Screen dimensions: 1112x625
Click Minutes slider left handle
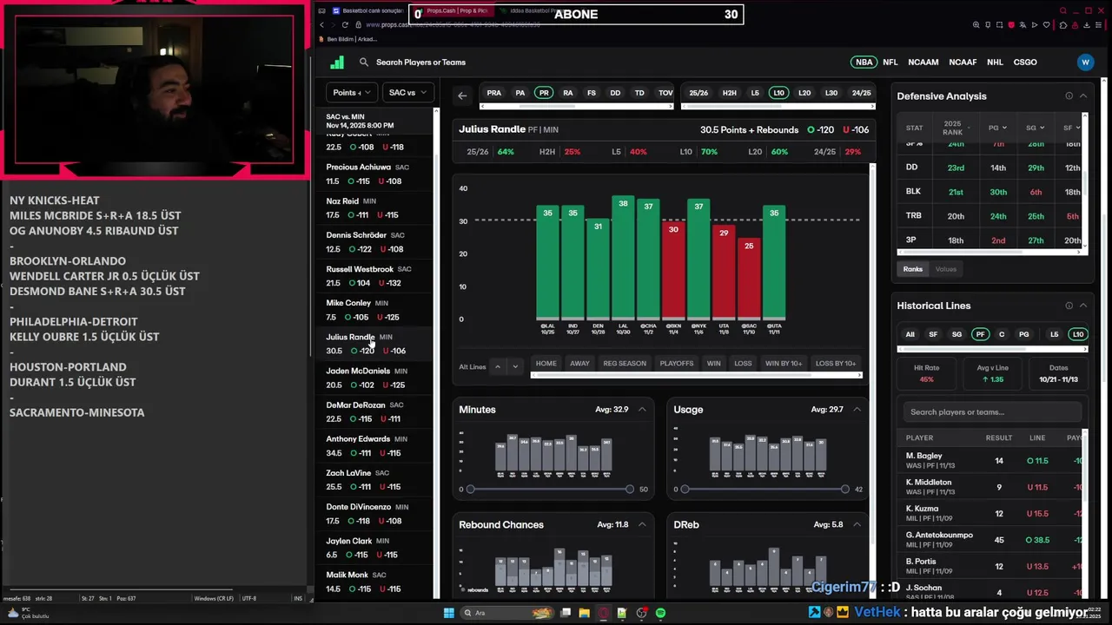pos(470,490)
